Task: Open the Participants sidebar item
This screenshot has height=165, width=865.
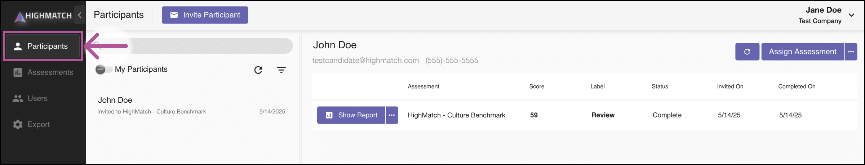Action: tap(43, 46)
